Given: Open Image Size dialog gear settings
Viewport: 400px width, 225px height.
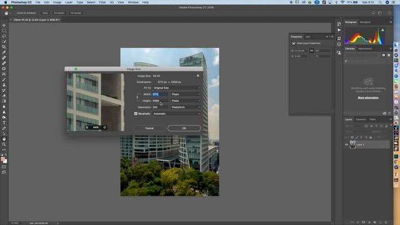Looking at the screenshot, I should coord(197,76).
